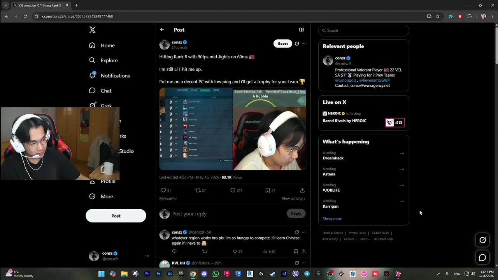Open Home in the sidebar
The width and height of the screenshot is (498, 280).
102,45
